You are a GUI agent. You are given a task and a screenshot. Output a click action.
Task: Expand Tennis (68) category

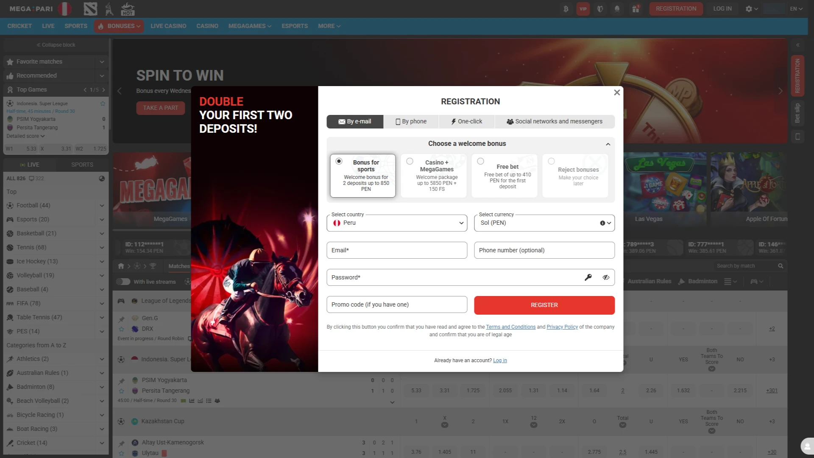tap(102, 248)
